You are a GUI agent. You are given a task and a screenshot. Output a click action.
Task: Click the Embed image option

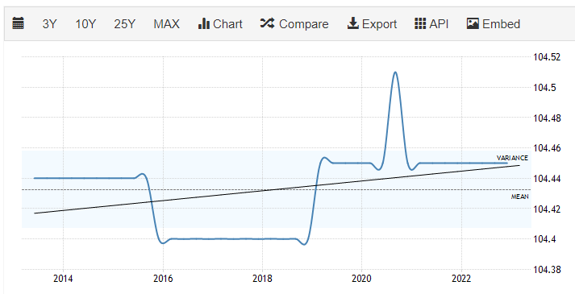click(x=494, y=24)
